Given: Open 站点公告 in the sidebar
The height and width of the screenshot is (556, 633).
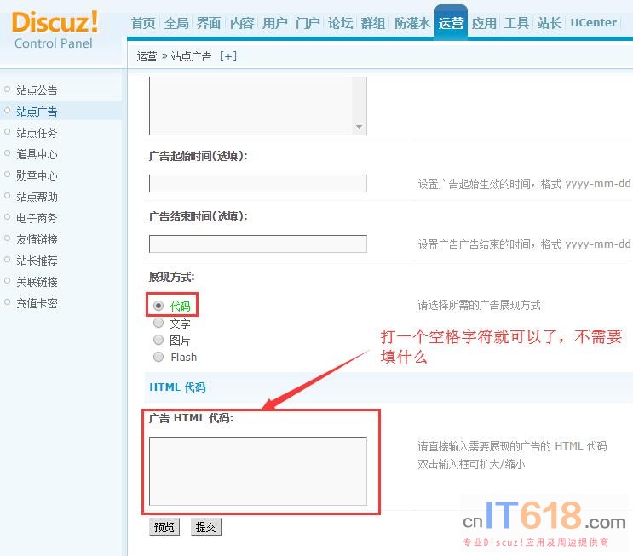Looking at the screenshot, I should (37, 90).
